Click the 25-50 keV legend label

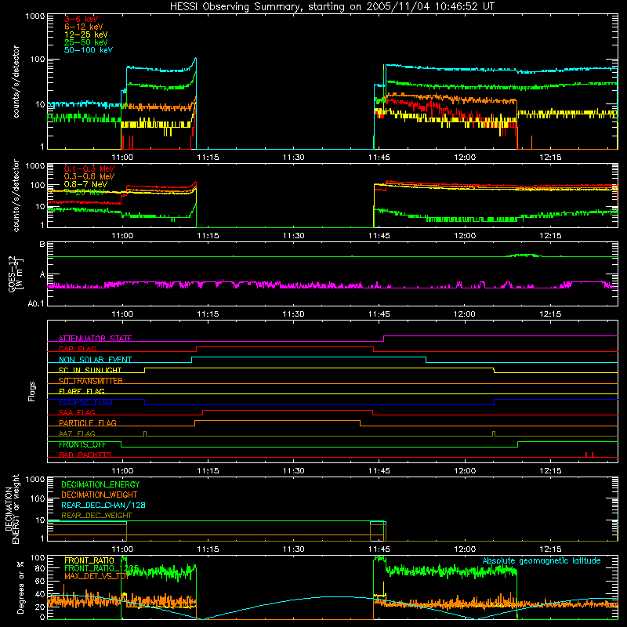click(x=86, y=42)
